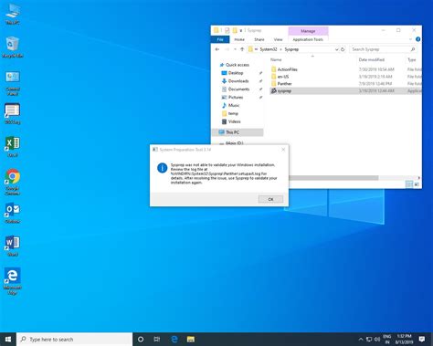Expand the ribbon chevron

tap(411, 39)
